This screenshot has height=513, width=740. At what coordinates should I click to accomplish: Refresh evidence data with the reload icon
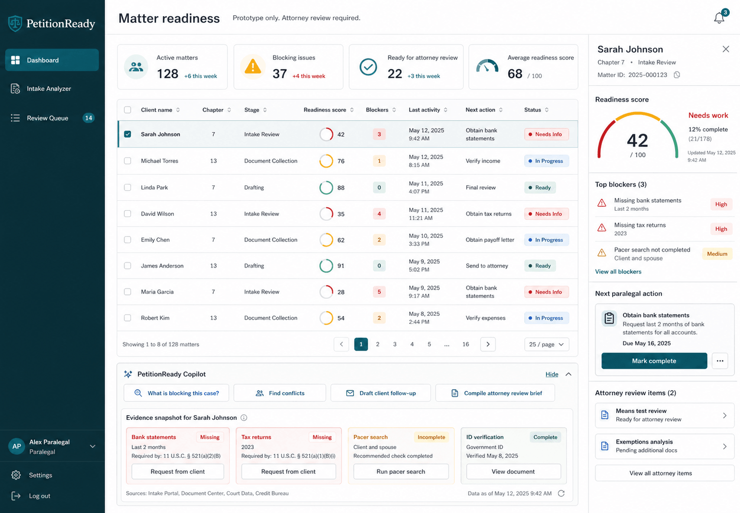pyautogui.click(x=561, y=493)
